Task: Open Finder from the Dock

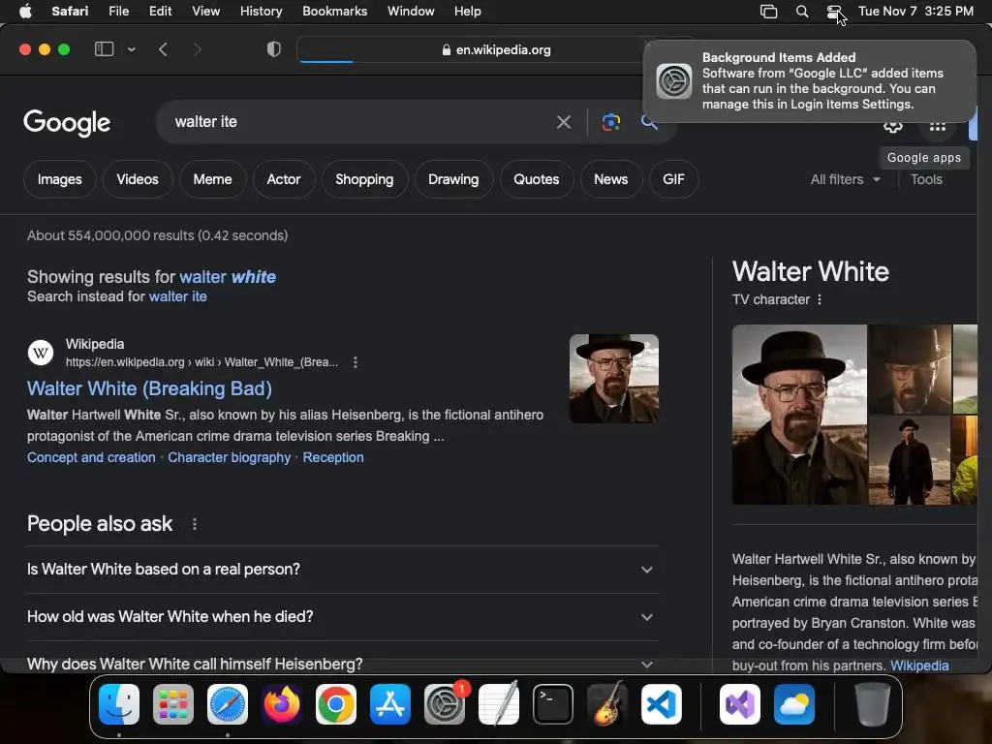Action: point(119,704)
